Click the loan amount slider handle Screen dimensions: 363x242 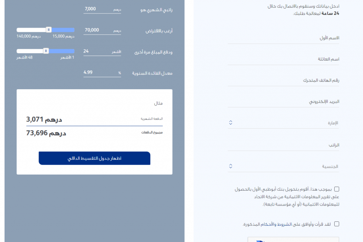[x=48, y=30]
